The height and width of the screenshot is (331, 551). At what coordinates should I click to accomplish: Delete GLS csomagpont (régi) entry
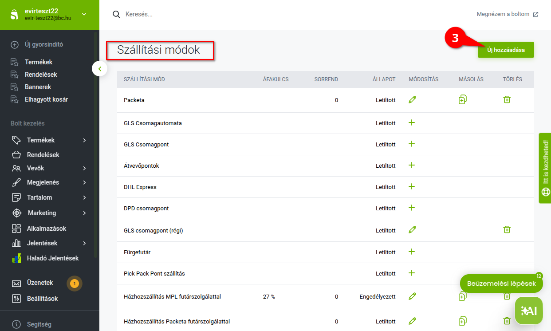pyautogui.click(x=507, y=230)
